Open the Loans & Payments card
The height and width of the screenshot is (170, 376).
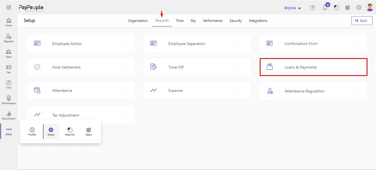point(313,67)
